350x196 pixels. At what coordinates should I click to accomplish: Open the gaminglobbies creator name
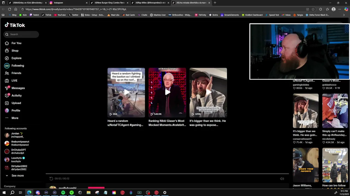point(301,85)
